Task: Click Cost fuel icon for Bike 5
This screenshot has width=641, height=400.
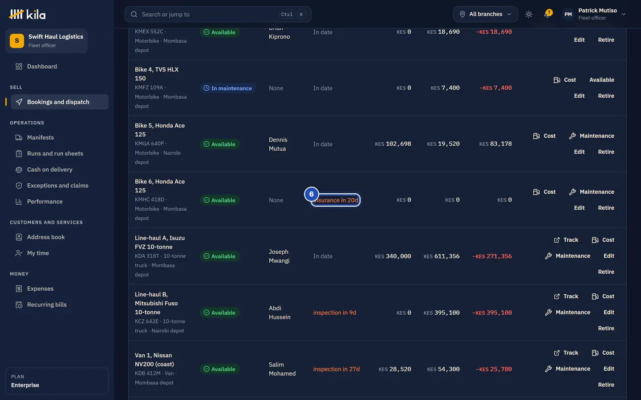Action: point(536,136)
